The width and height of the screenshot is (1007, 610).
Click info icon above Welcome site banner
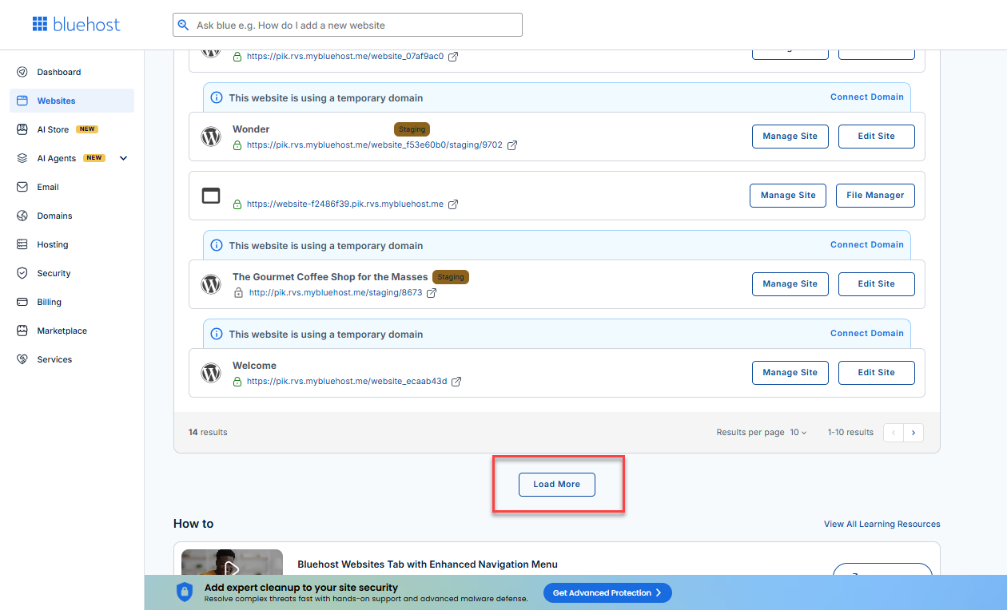pos(217,334)
